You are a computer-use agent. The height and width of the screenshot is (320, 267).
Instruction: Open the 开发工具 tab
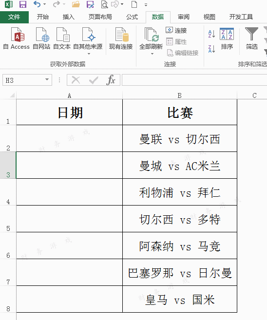coord(241,17)
